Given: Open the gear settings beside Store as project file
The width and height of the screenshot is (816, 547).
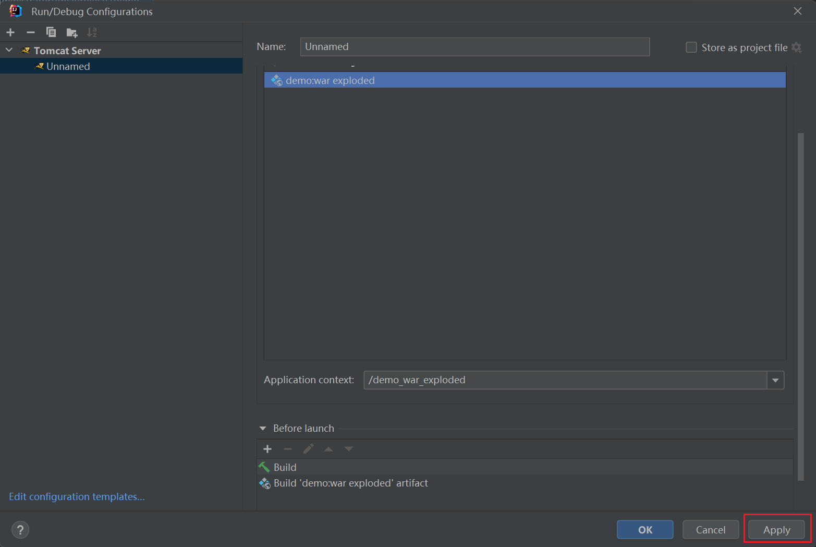Looking at the screenshot, I should click(x=796, y=47).
